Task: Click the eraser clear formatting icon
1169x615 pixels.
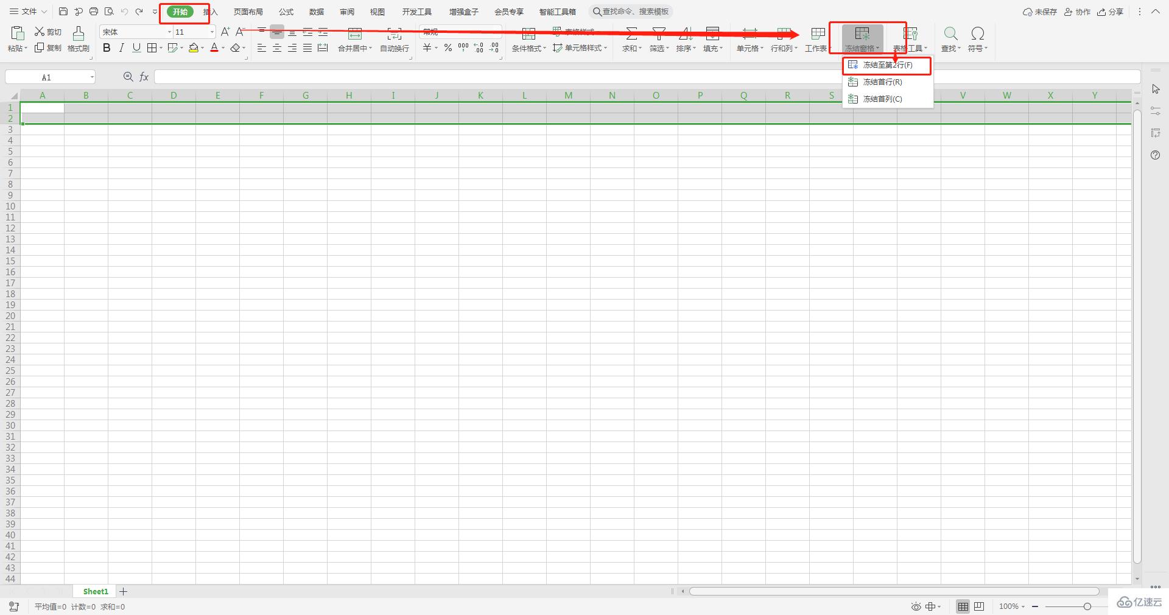Action: (236, 47)
